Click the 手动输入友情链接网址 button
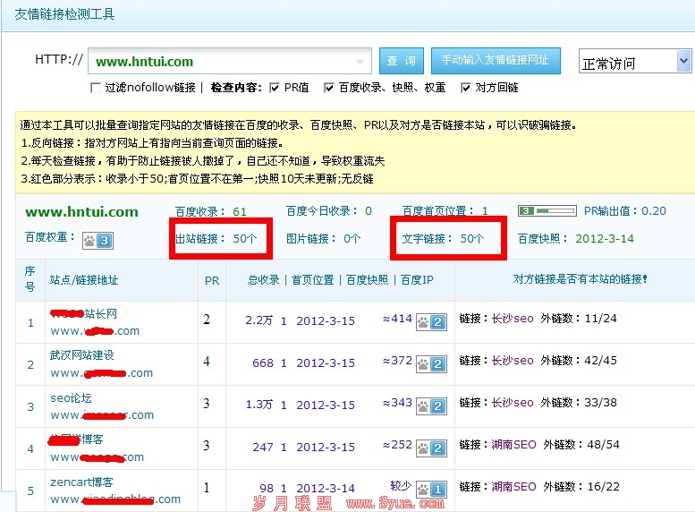Screen dimensions: 695x512 495,61
